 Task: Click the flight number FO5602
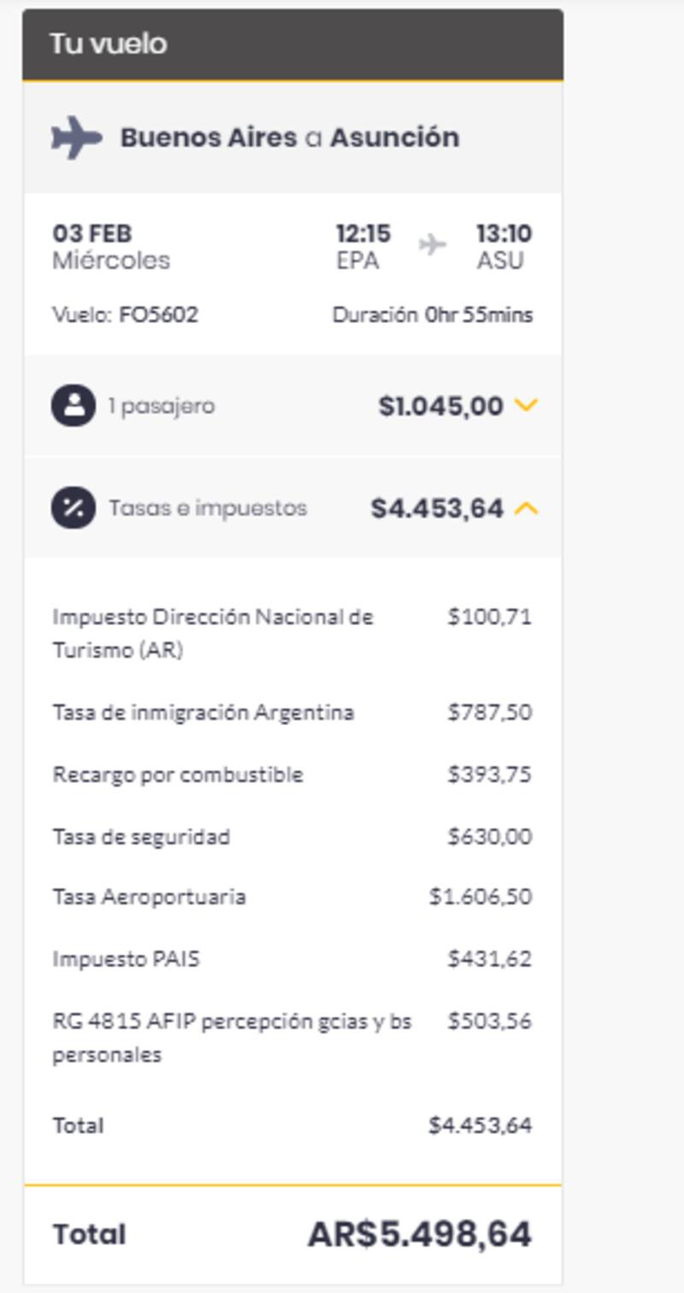[158, 315]
